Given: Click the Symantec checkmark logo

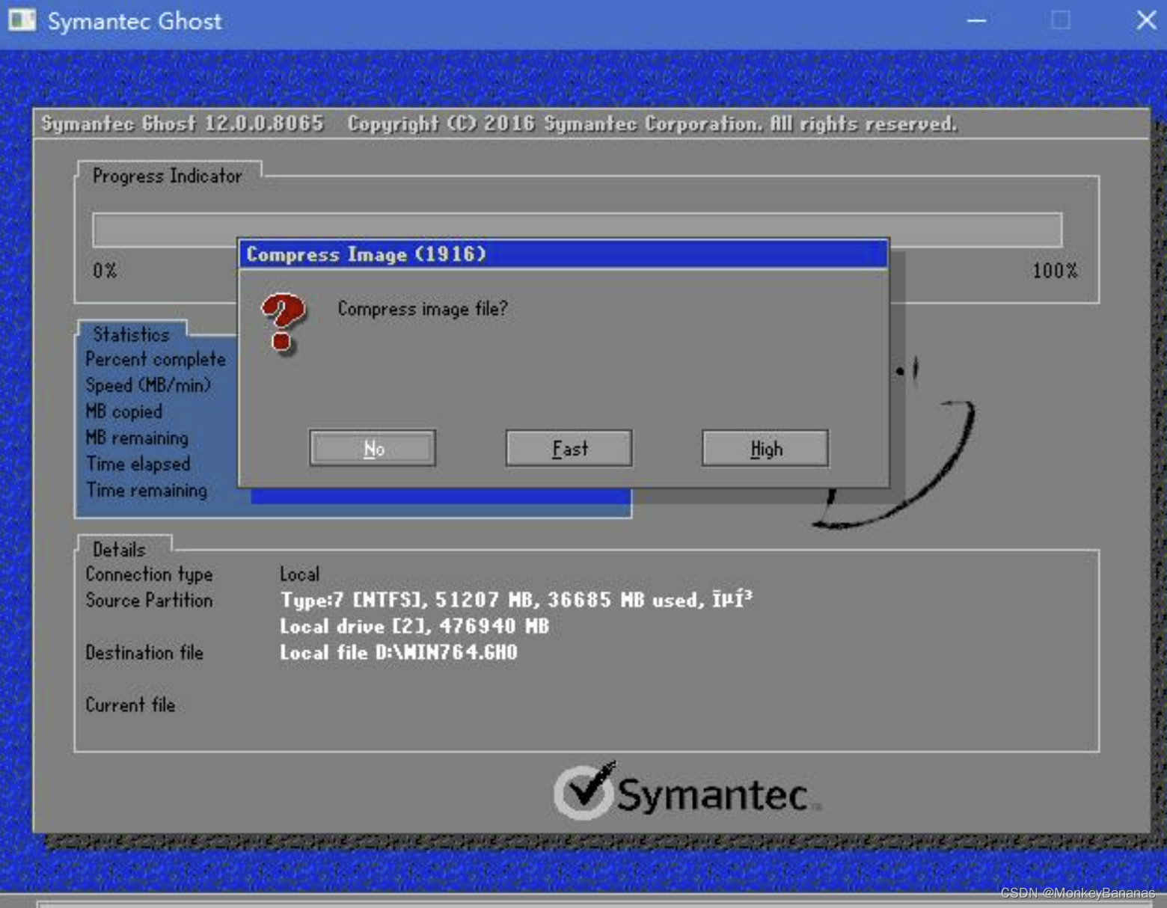Looking at the screenshot, I should tap(585, 791).
